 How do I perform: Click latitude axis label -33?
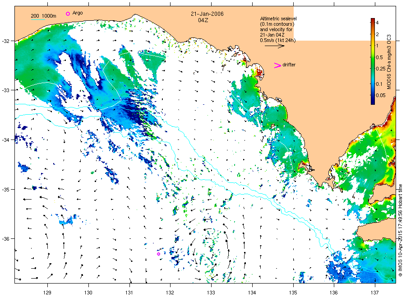[x=5, y=90]
